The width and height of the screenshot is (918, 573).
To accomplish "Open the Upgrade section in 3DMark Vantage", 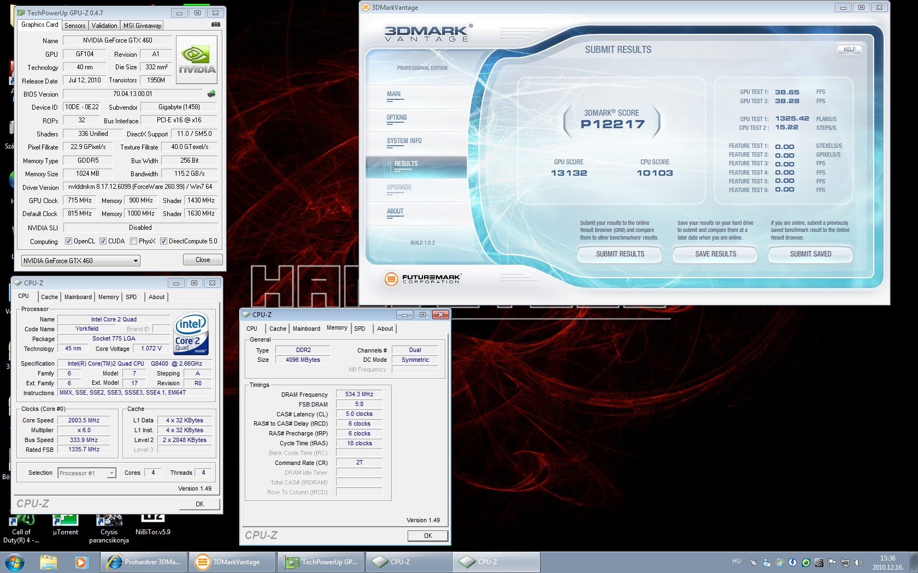I will pos(399,188).
